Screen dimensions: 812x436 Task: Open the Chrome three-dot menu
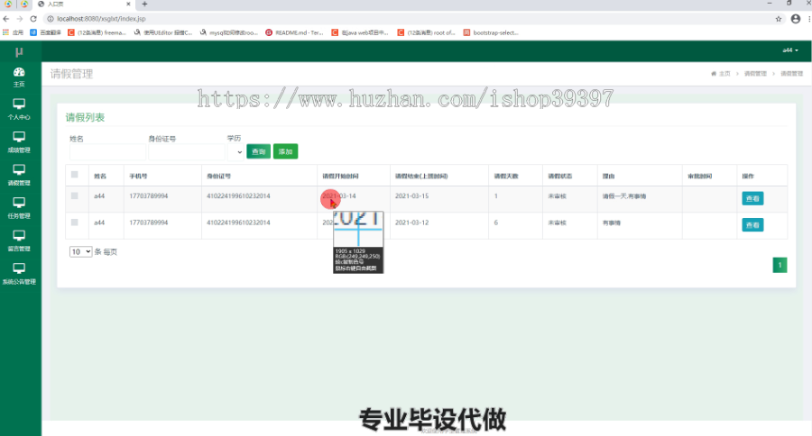pos(809,19)
